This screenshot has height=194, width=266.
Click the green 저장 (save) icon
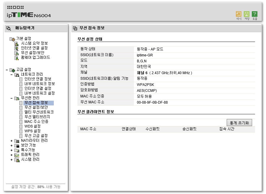tap(246, 14)
